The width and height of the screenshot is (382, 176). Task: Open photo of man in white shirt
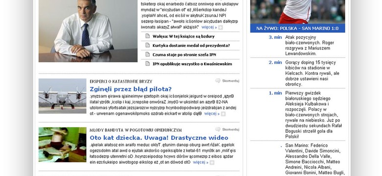pos(88,31)
